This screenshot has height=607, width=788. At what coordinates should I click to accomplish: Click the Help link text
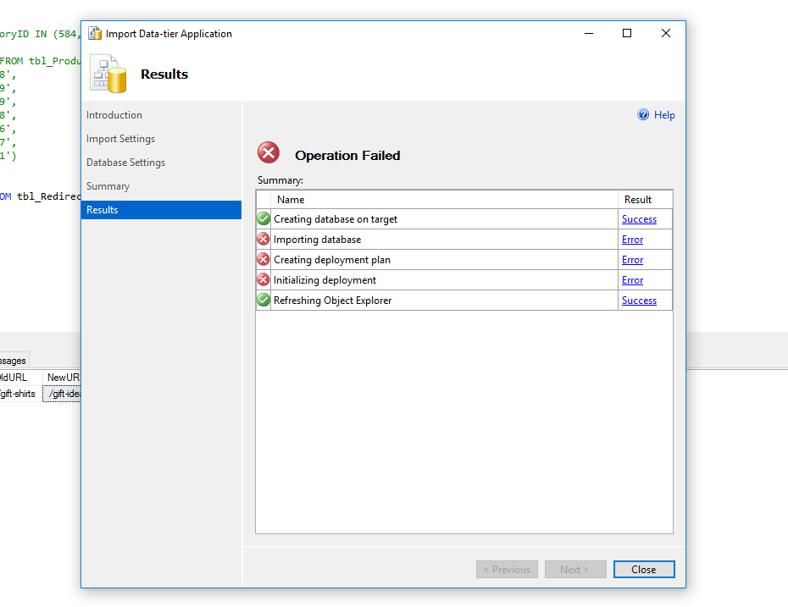(664, 115)
